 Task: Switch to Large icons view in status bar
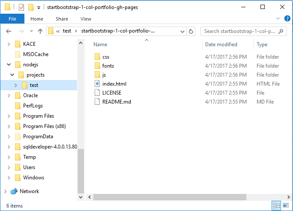pyautogui.click(x=286, y=206)
